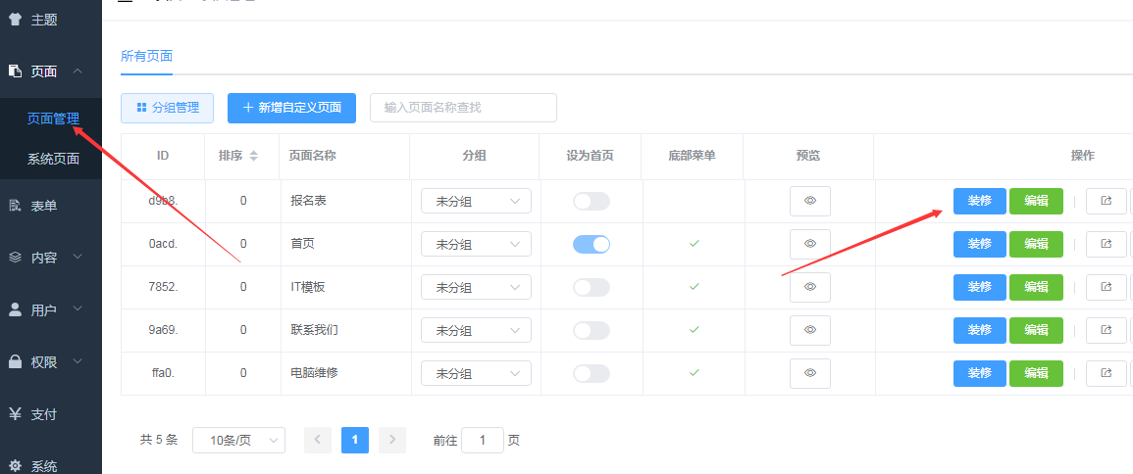
Task: Preview 报名表 page with eye icon
Action: [x=810, y=202]
